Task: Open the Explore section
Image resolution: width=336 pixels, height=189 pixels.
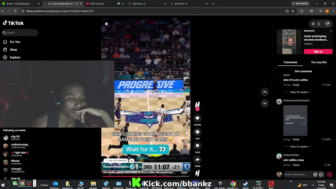Action: [12, 57]
